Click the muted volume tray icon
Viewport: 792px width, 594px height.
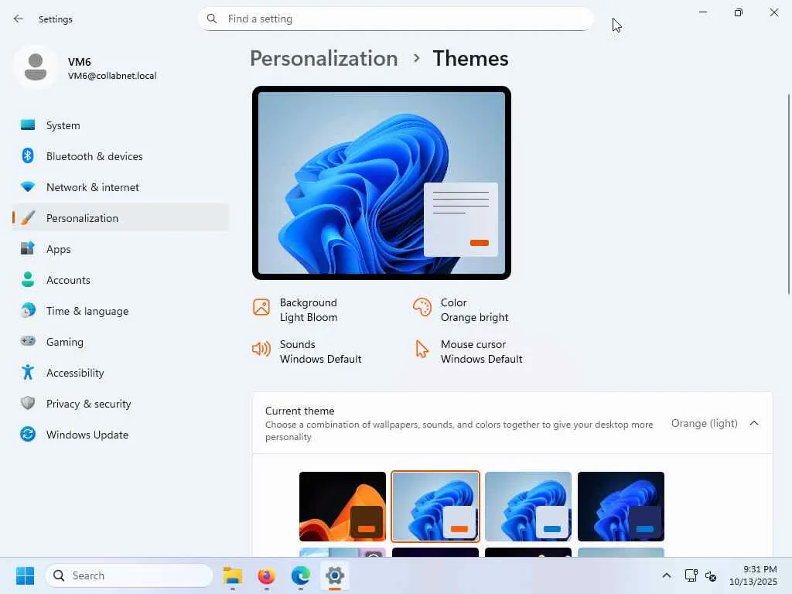coord(711,575)
